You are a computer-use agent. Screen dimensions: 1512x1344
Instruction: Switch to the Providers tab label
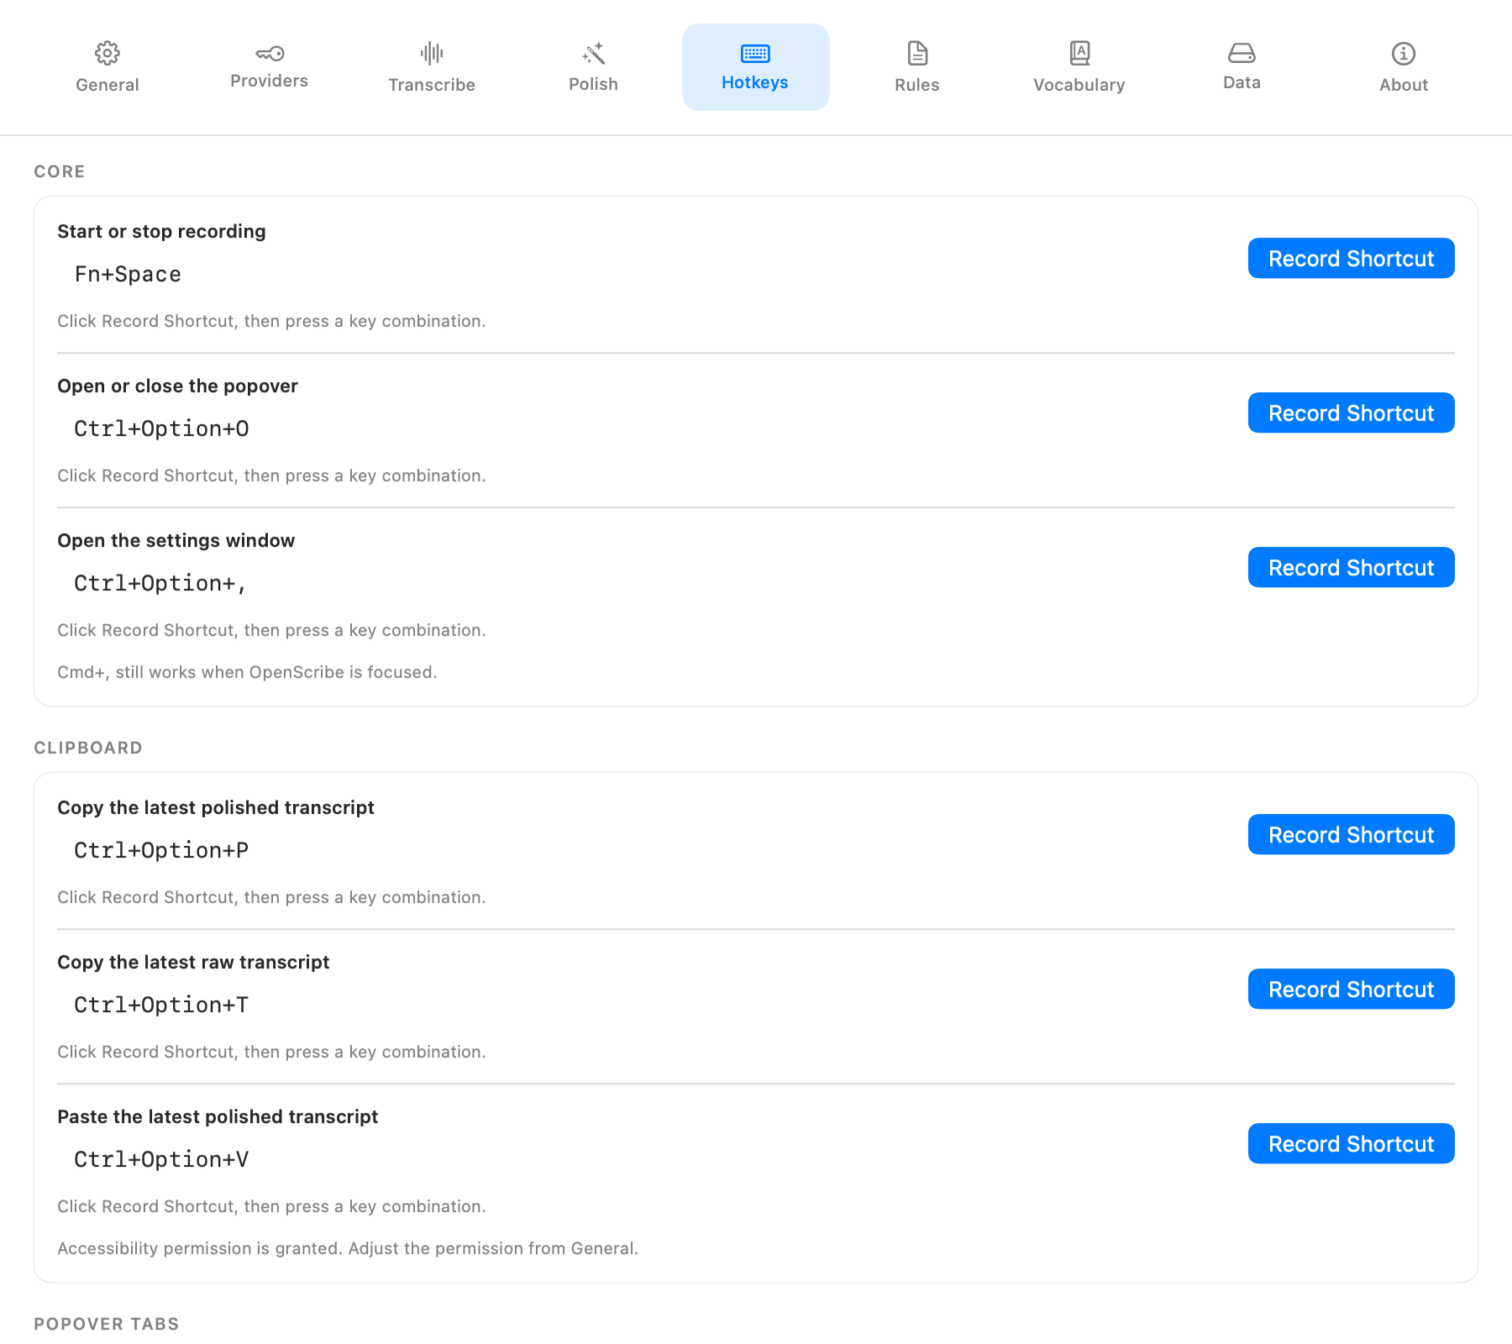[x=270, y=81]
